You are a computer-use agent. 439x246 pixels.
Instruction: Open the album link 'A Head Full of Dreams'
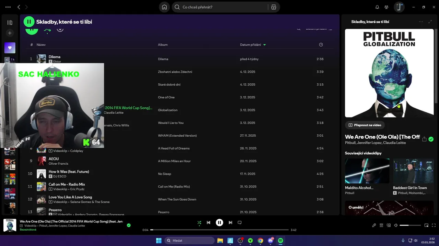point(174,148)
